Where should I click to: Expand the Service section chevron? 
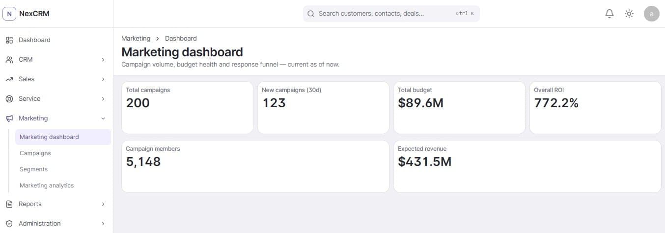103,99
